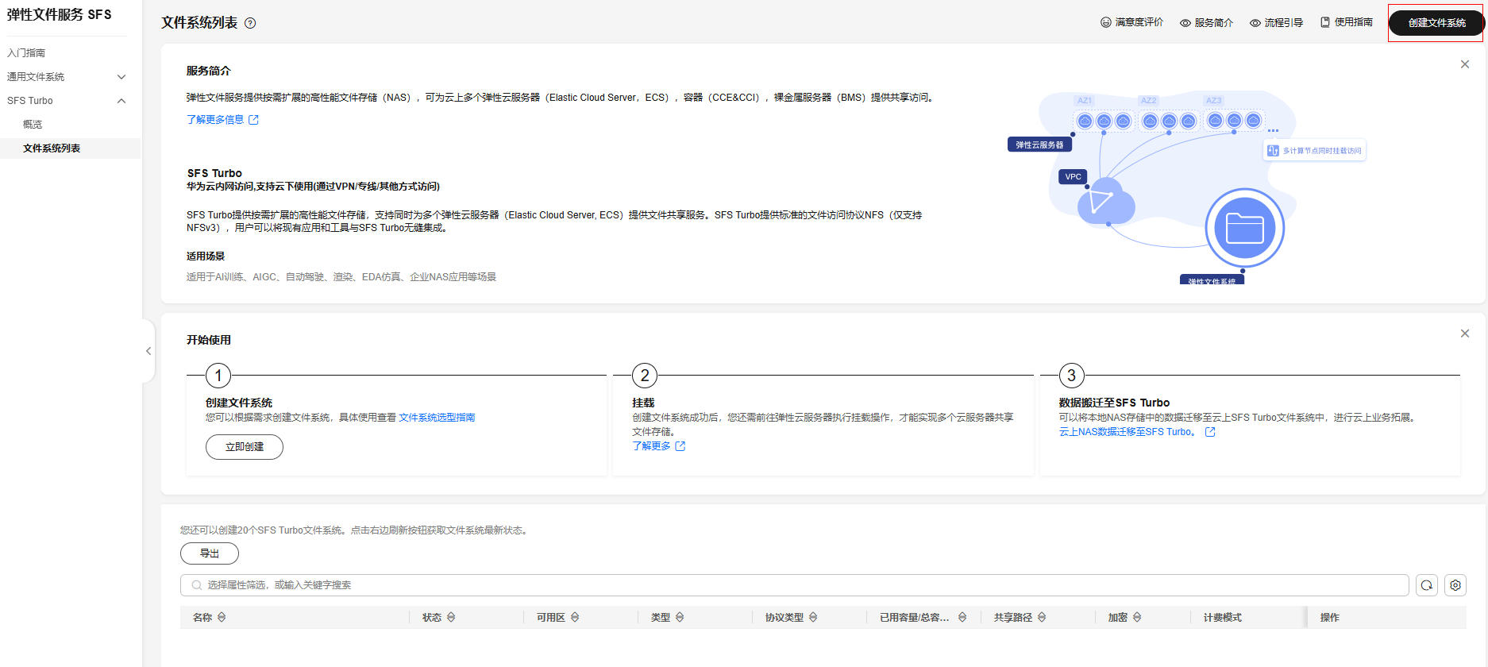Sort by 类型 column

680,618
